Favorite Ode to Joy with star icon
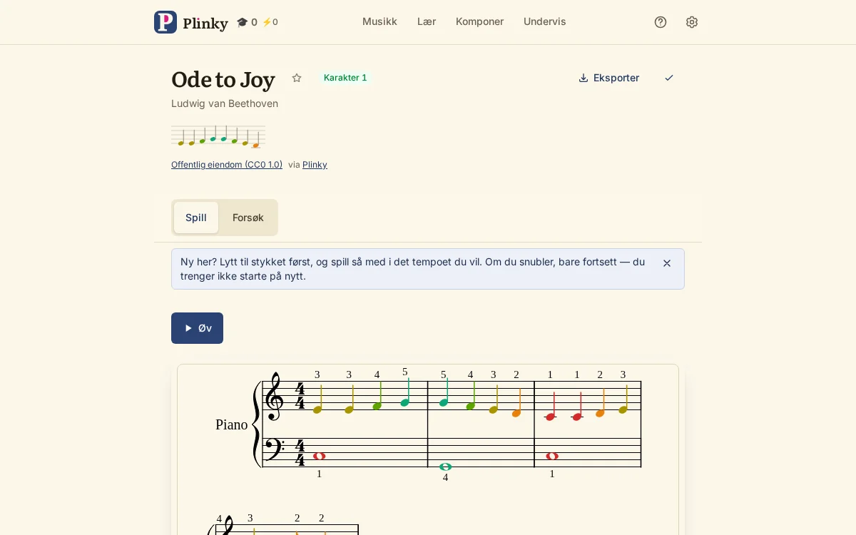 (x=297, y=78)
